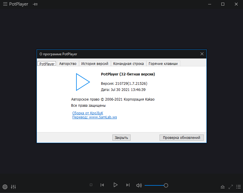Click the volume slider round handle
This screenshot has height=193, width=243.
166,185
